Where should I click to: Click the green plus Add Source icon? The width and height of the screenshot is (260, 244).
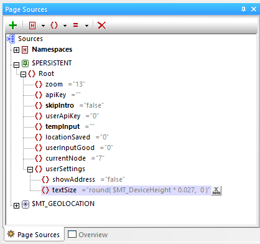13,26
